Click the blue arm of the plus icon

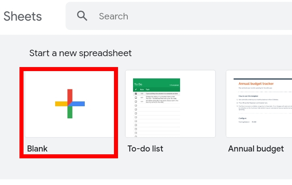tap(77, 104)
